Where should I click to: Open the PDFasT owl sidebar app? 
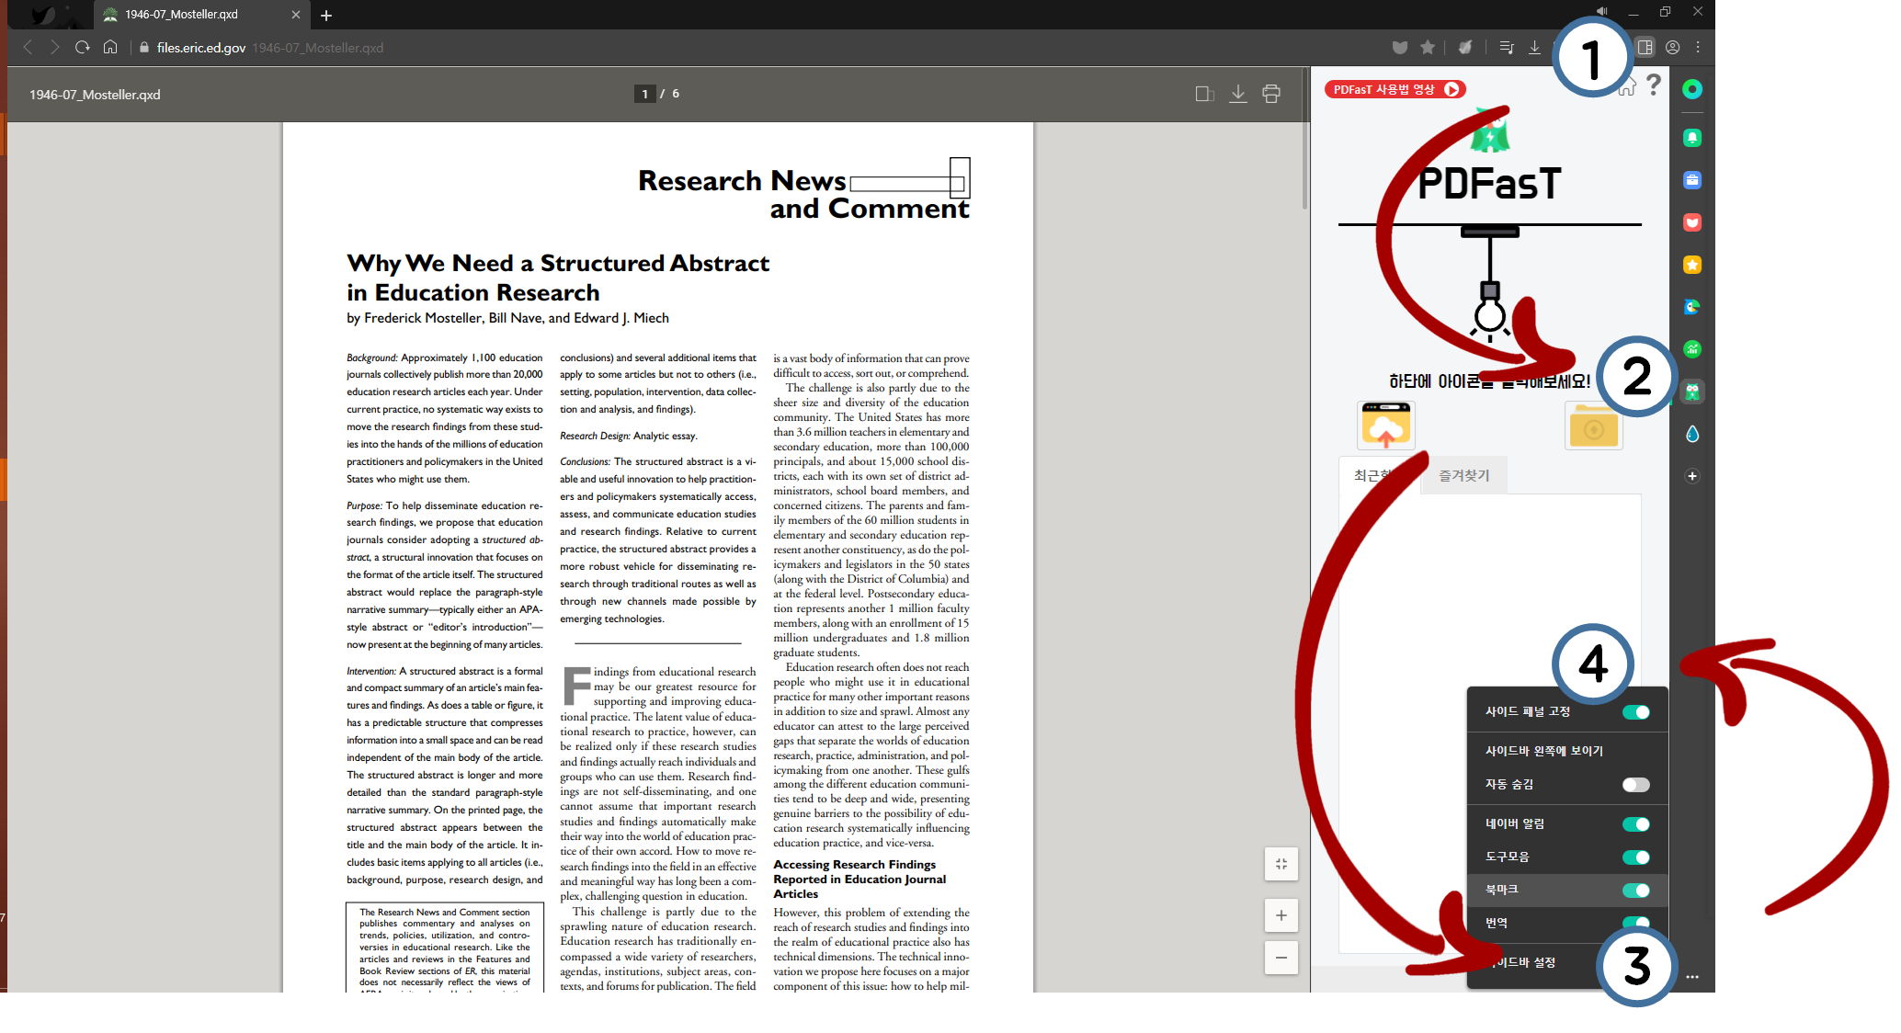click(1691, 392)
